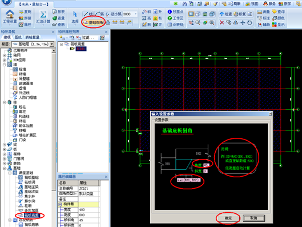Confirm dialog with 确定 button

click(x=228, y=218)
